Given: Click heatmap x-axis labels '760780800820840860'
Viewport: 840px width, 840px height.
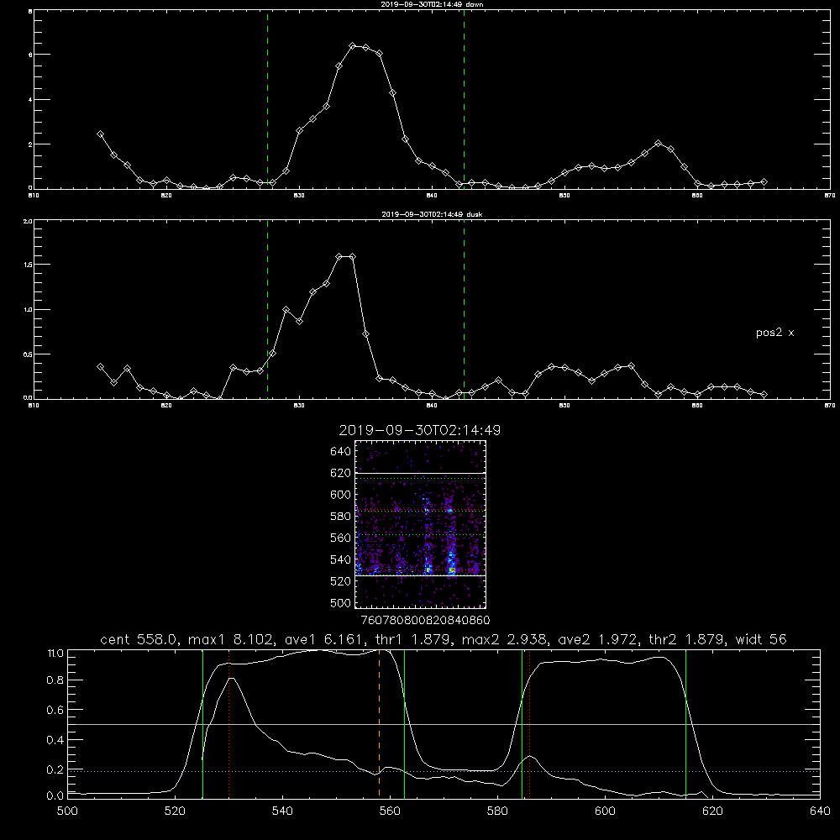Looking at the screenshot, I should point(425,621).
